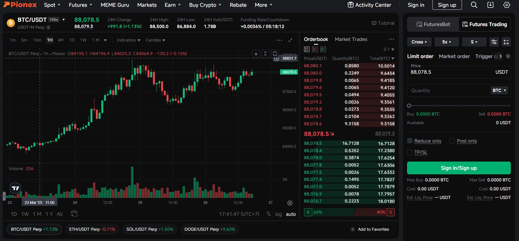Switch to the Futures Trading tab
This screenshot has height=241, width=519.
coord(484,24)
